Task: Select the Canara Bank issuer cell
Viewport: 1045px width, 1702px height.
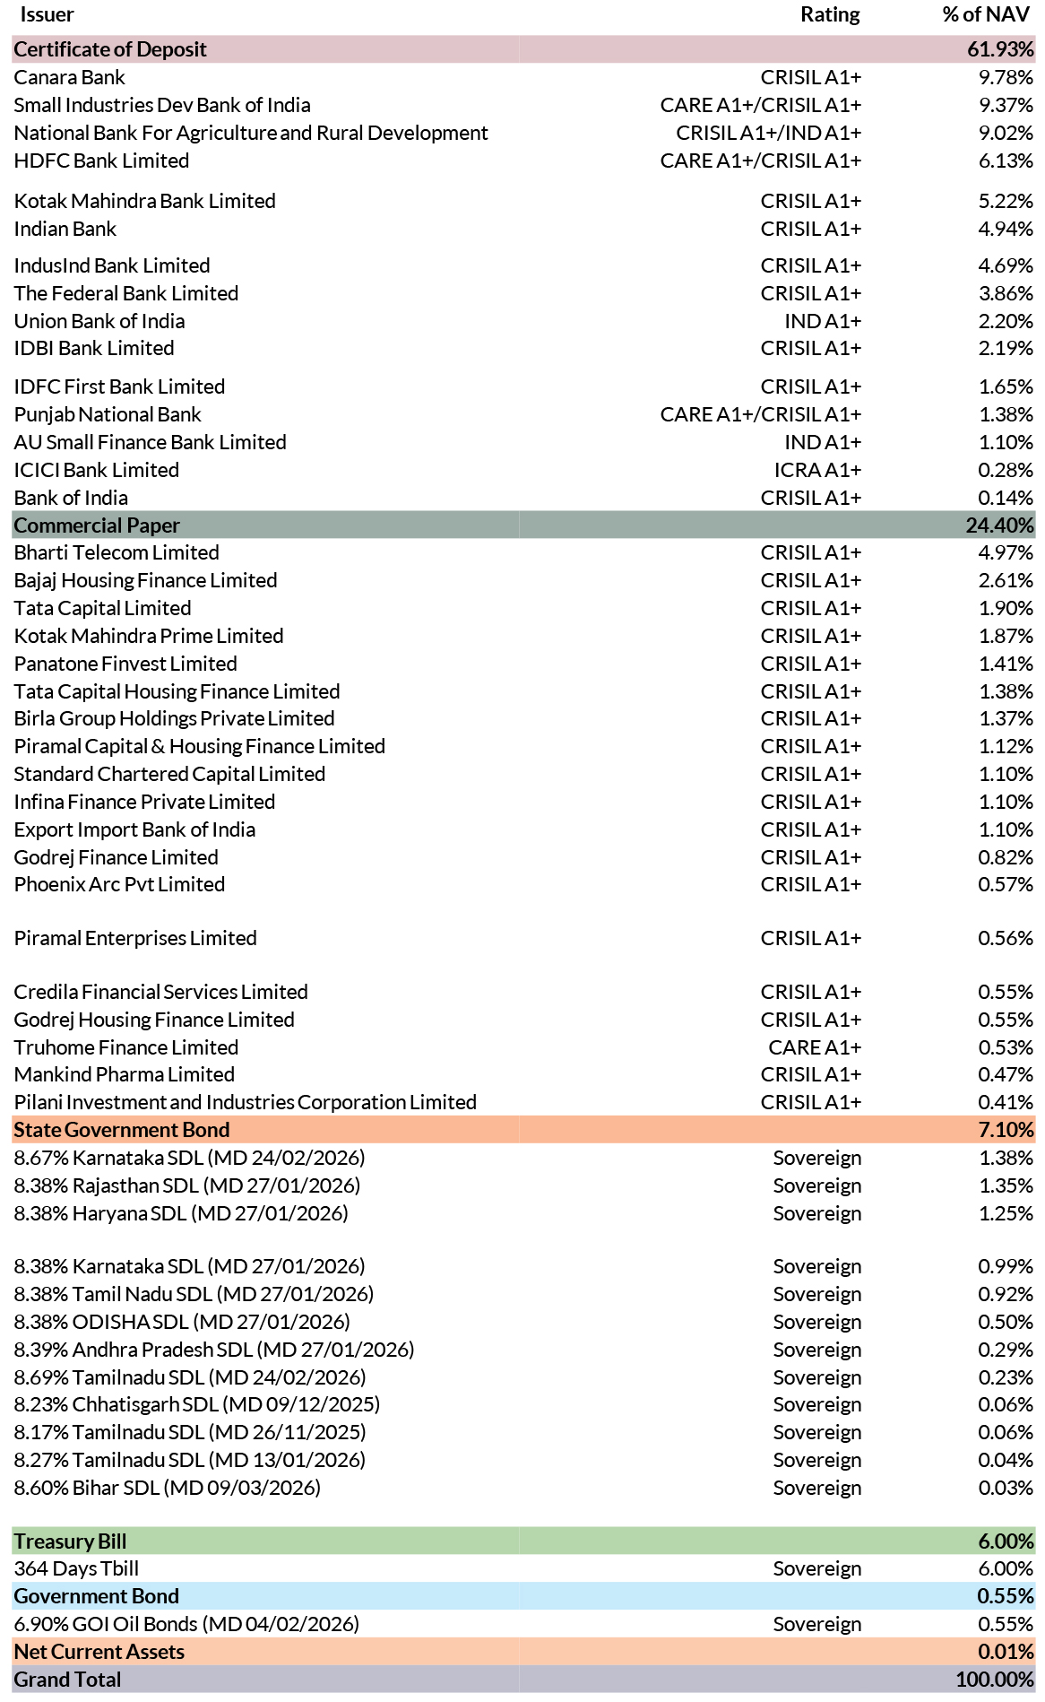Action: coord(70,77)
